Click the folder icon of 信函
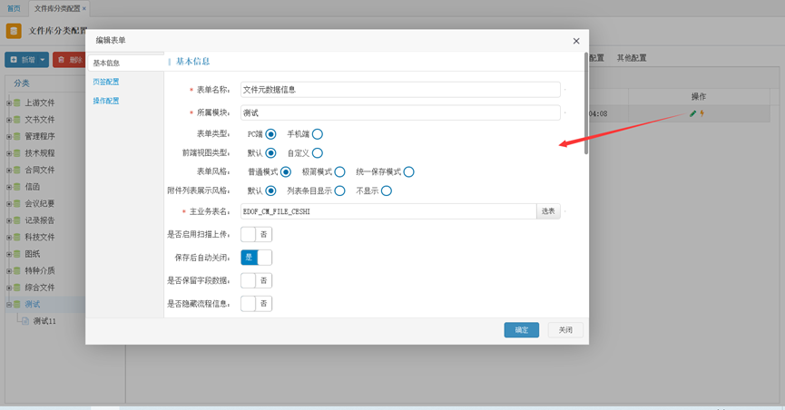 [x=17, y=187]
